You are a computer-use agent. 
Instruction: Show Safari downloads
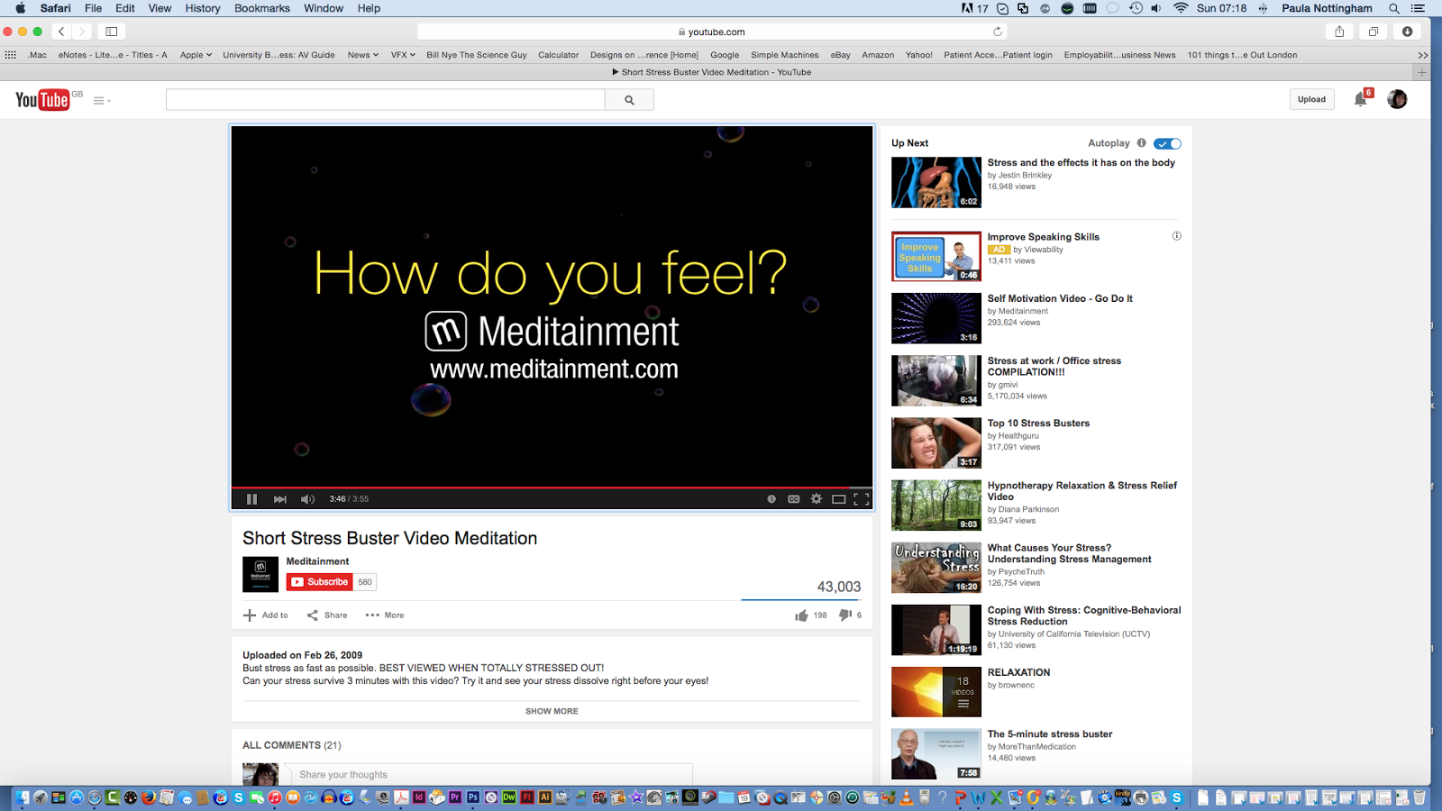(1407, 32)
